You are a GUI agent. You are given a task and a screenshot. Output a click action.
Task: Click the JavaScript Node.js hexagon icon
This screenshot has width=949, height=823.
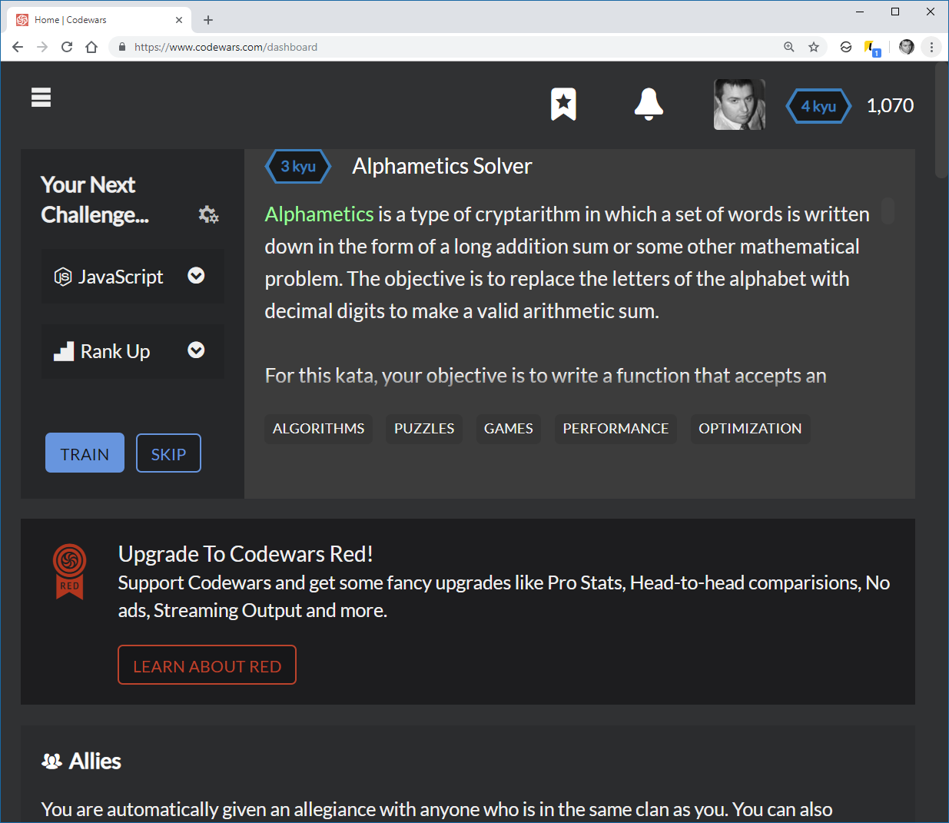tap(63, 277)
